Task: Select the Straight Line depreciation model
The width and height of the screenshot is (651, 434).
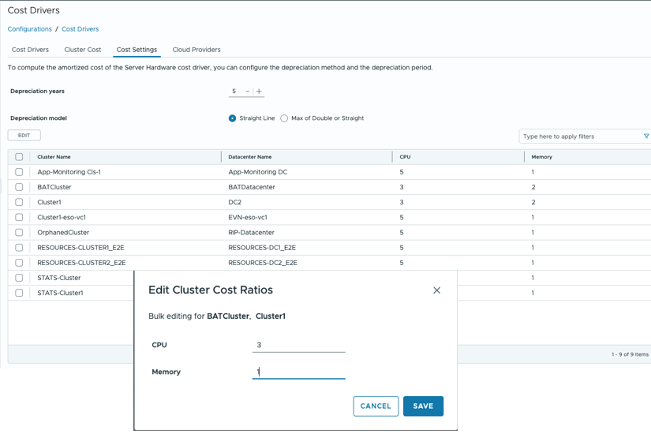Action: point(233,118)
